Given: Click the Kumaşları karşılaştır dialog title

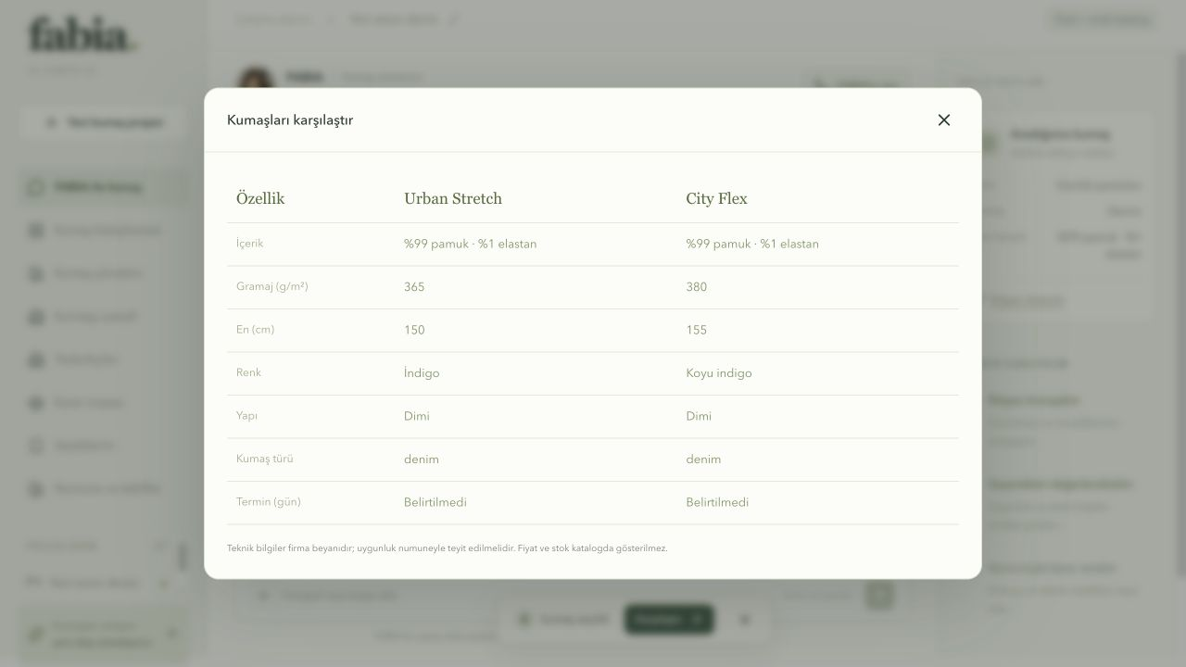Looking at the screenshot, I should click(290, 120).
